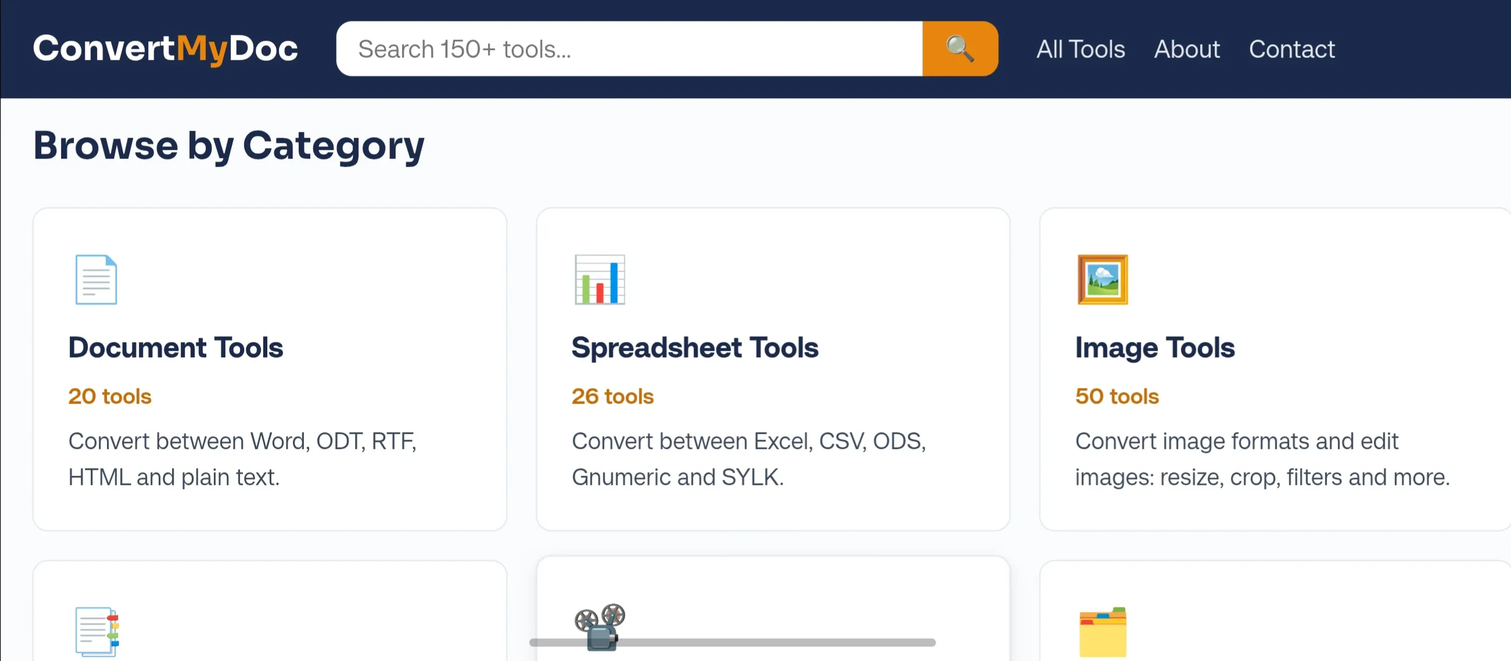Viewport: 1511px width, 661px height.
Task: Open the About page link
Action: tap(1187, 49)
